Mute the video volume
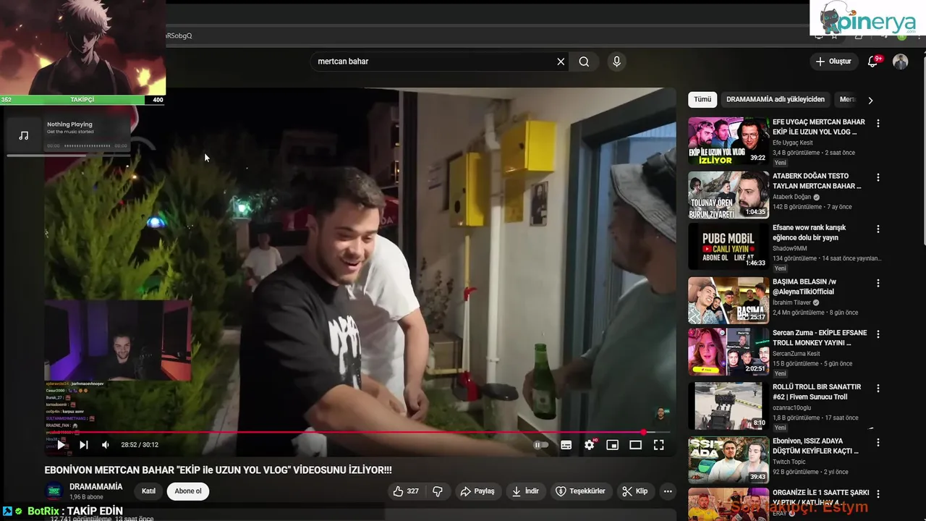926x521 pixels. pyautogui.click(x=106, y=445)
